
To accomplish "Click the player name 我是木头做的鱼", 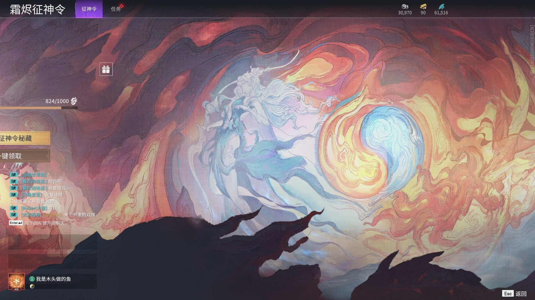I will pyautogui.click(x=53, y=279).
